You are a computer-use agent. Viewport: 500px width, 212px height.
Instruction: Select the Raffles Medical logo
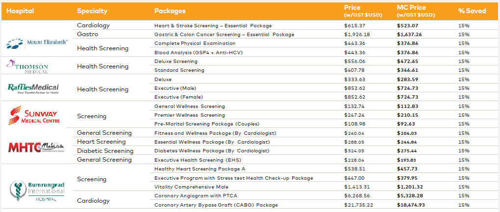32,89
